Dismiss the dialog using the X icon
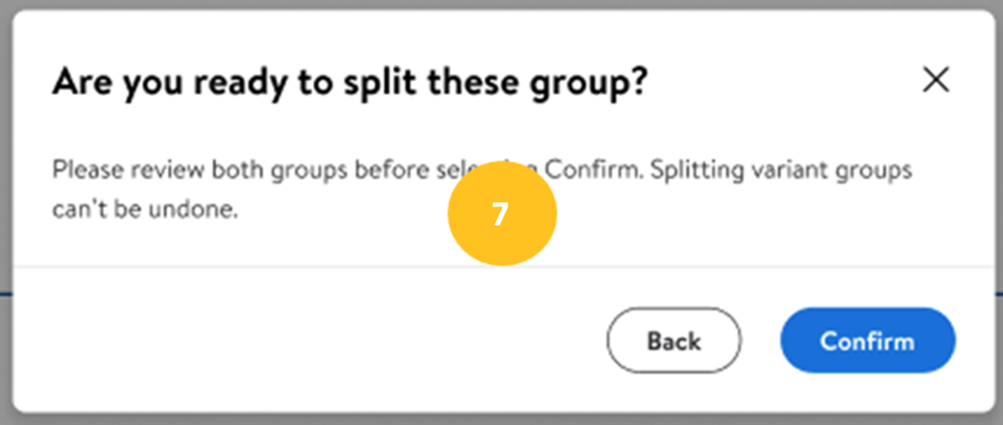The width and height of the screenshot is (1003, 425). 936,81
